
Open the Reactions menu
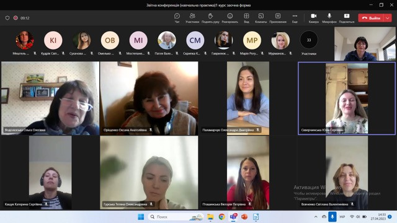point(230,18)
